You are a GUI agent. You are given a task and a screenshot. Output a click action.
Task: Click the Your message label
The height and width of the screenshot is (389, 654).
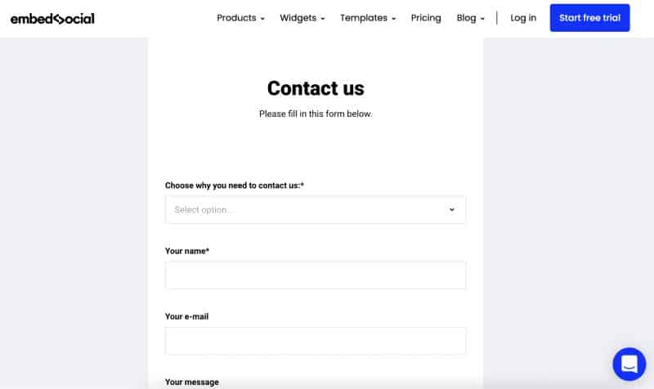point(192,382)
